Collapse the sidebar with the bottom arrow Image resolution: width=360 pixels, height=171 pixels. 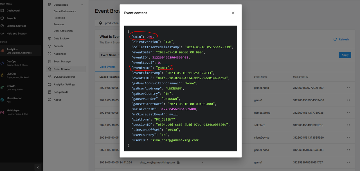coord(38,167)
